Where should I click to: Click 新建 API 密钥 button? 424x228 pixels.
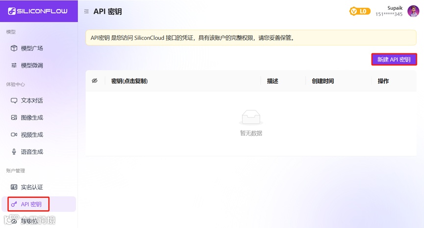[x=394, y=60]
